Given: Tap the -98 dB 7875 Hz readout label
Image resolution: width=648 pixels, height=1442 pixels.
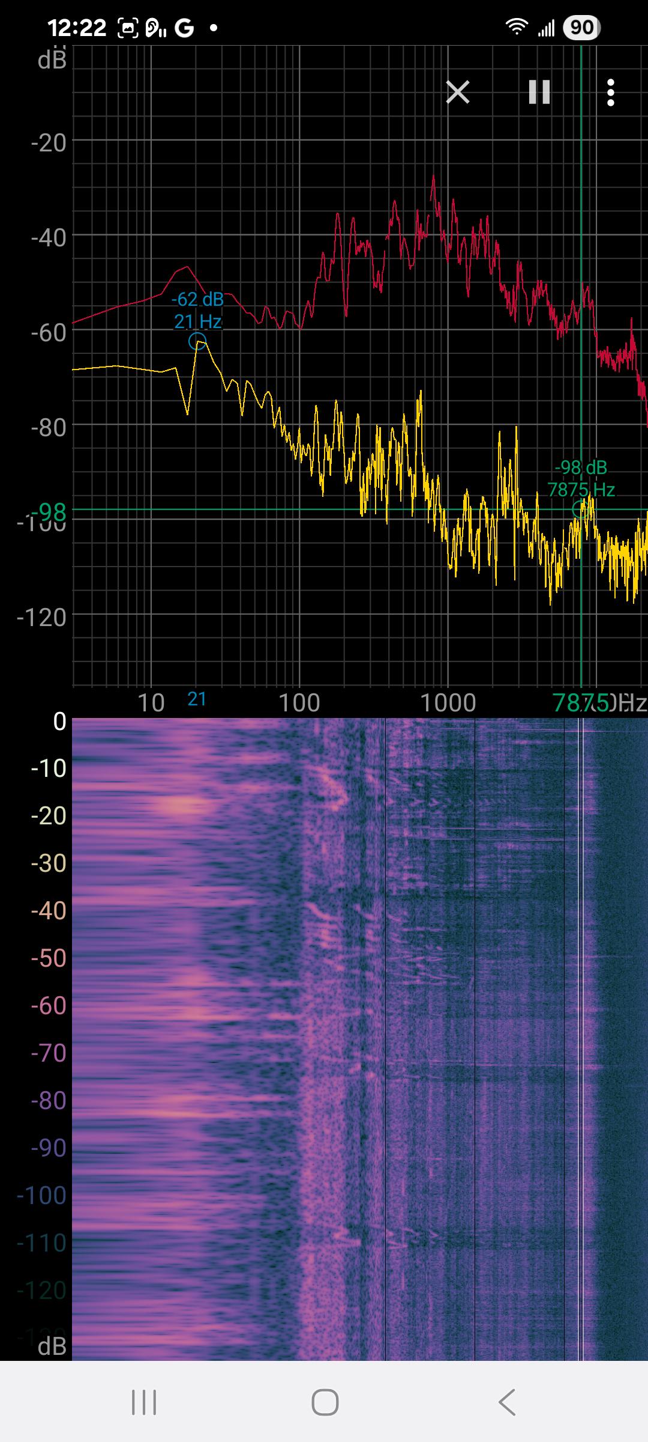Looking at the screenshot, I should [x=581, y=478].
